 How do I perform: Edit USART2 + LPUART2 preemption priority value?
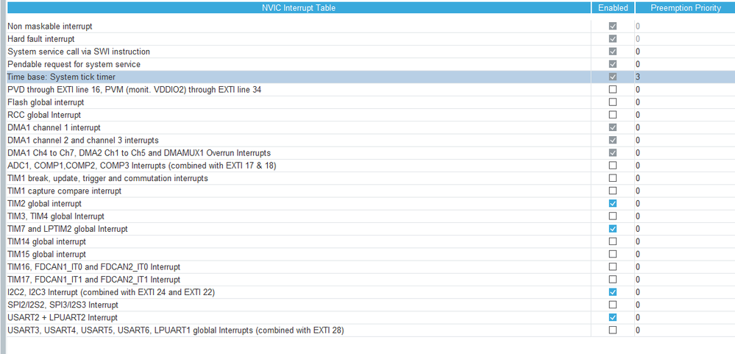click(685, 317)
